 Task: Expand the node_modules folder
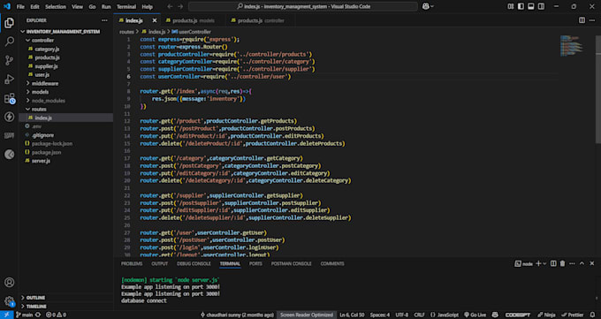pos(49,101)
